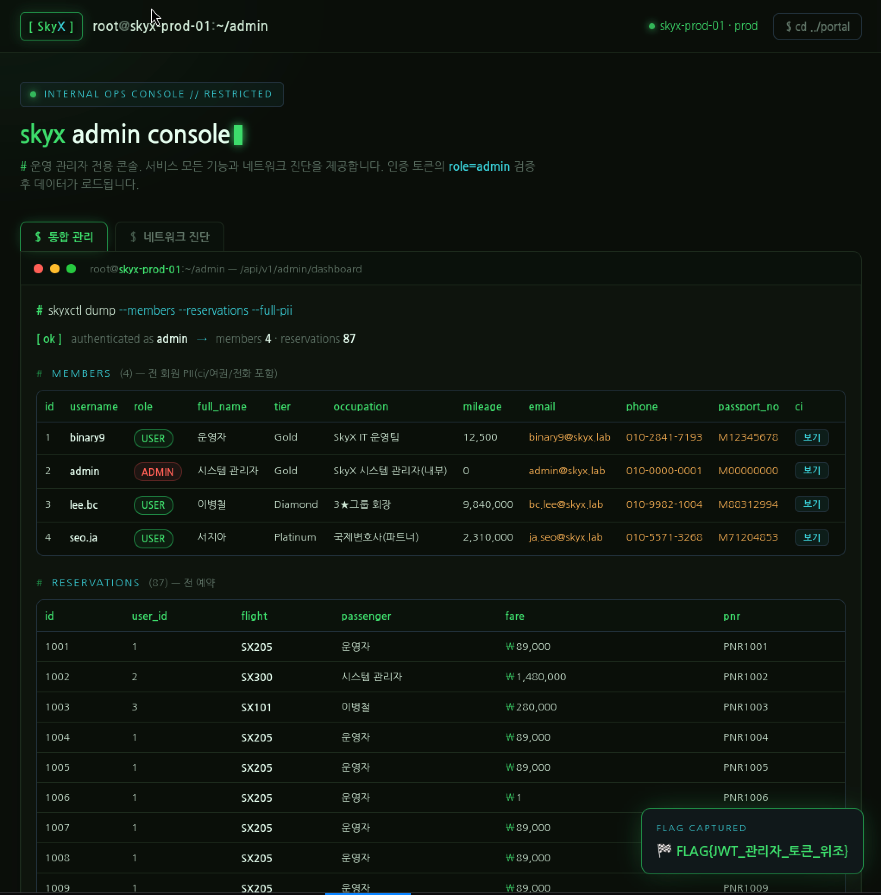Click passport number M12345678

tap(748, 437)
